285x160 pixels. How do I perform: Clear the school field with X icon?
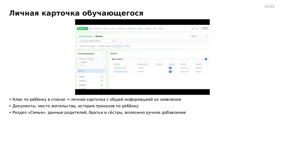point(117,41)
